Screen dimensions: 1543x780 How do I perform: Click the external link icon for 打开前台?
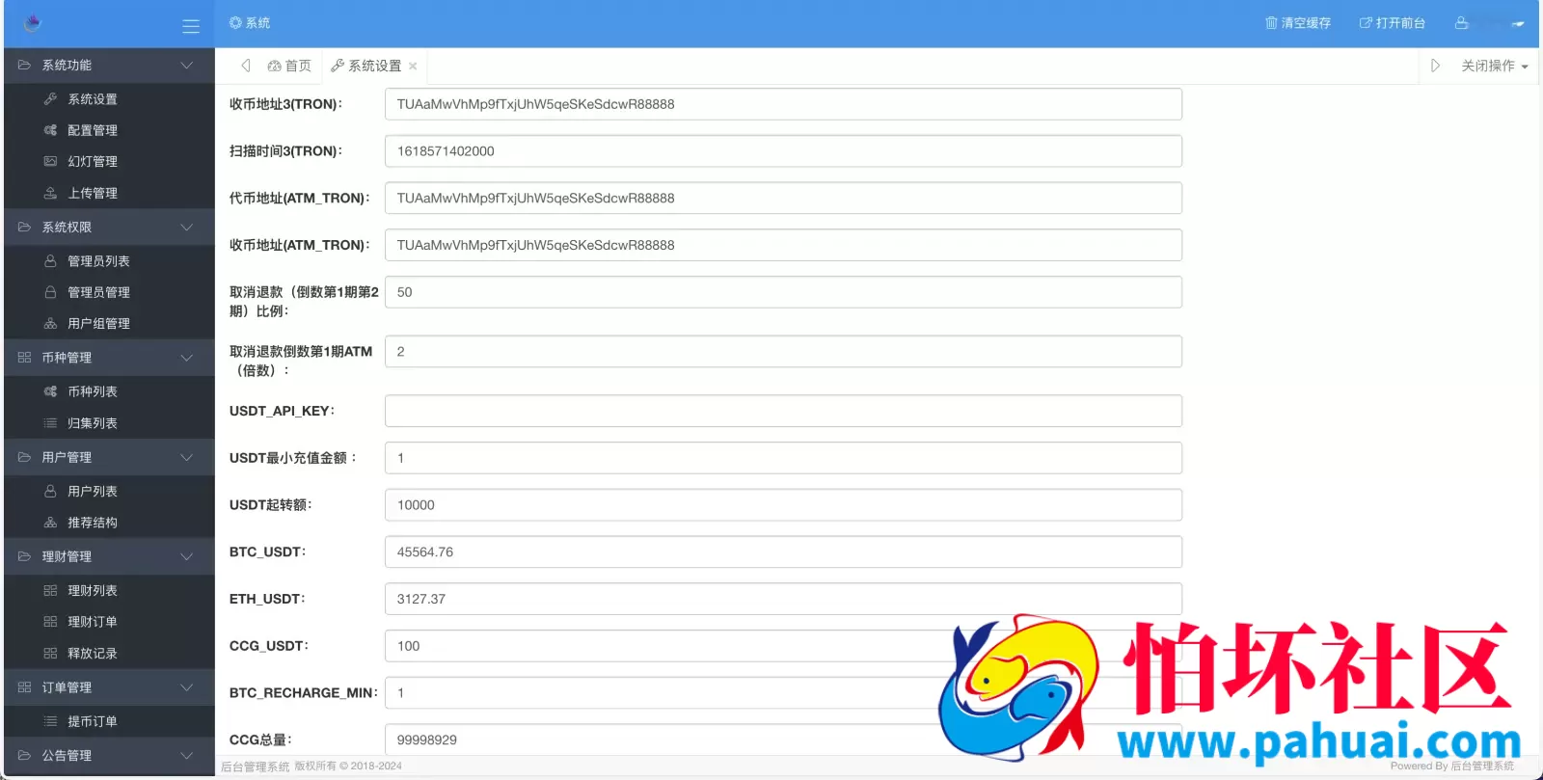point(1366,22)
